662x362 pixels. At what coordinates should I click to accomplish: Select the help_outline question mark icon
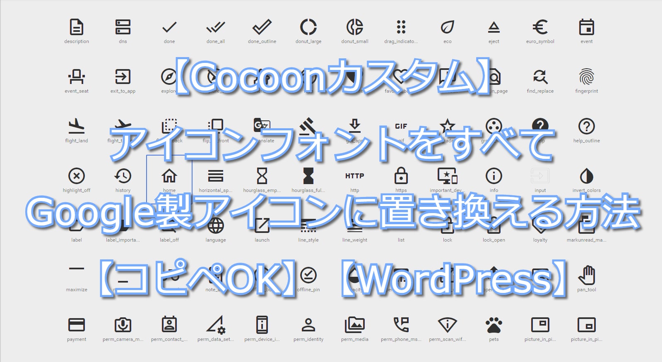(x=587, y=126)
